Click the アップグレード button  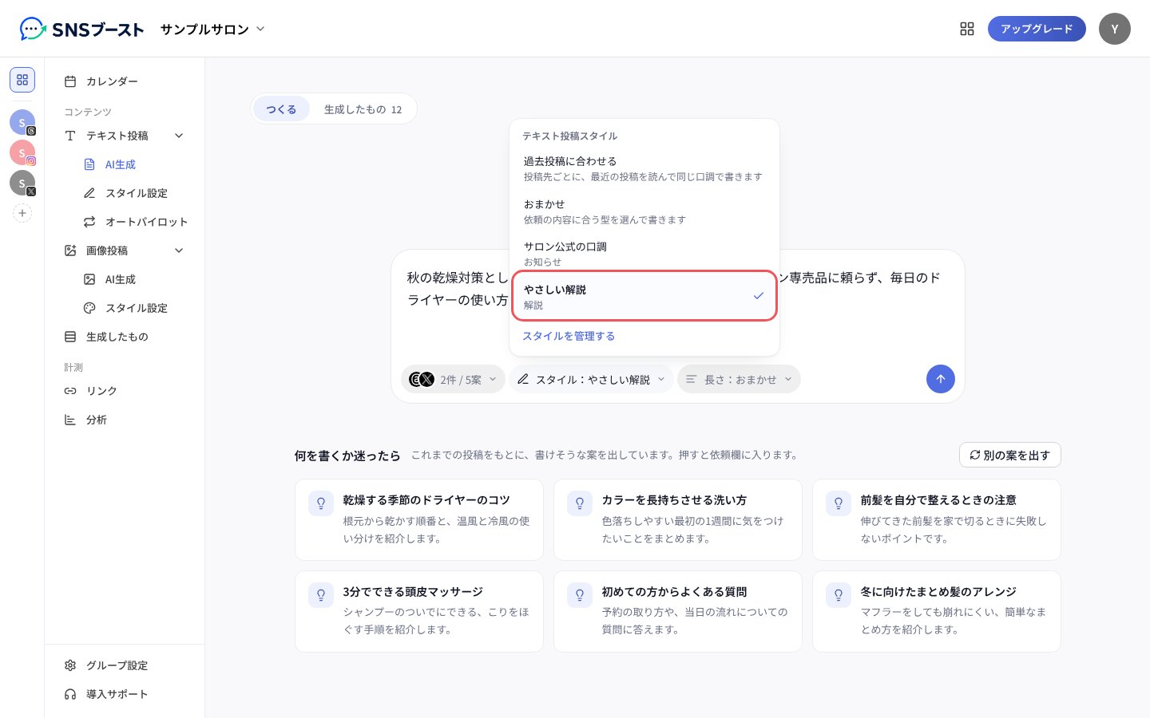[1037, 29]
